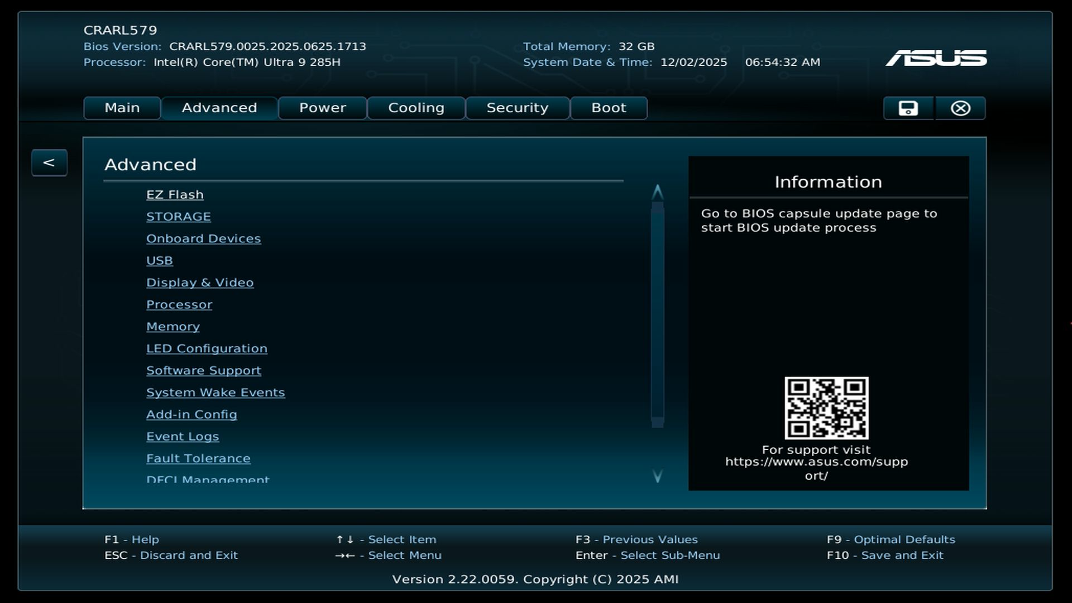Click the ASUS logo
The width and height of the screenshot is (1072, 603).
click(936, 58)
